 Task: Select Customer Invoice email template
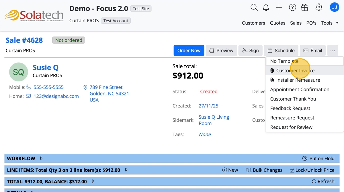tap(295, 70)
